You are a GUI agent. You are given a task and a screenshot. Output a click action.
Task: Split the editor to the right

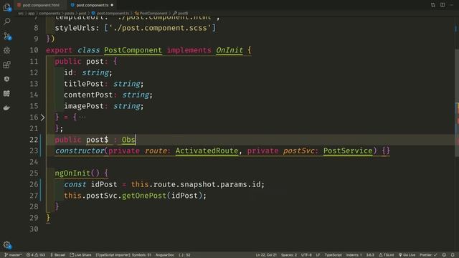[443, 5]
